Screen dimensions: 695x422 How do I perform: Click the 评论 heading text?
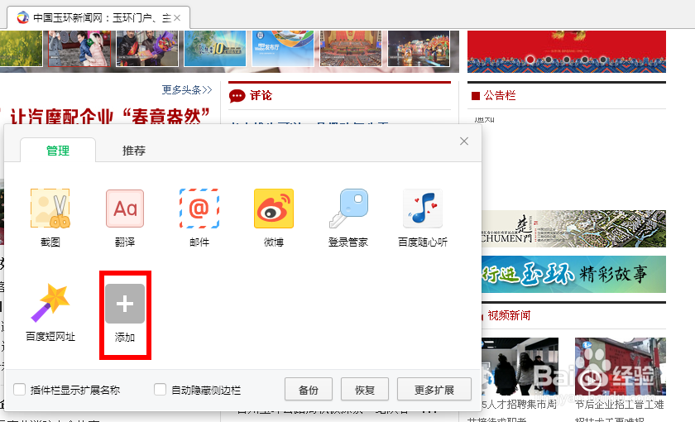pos(261,95)
